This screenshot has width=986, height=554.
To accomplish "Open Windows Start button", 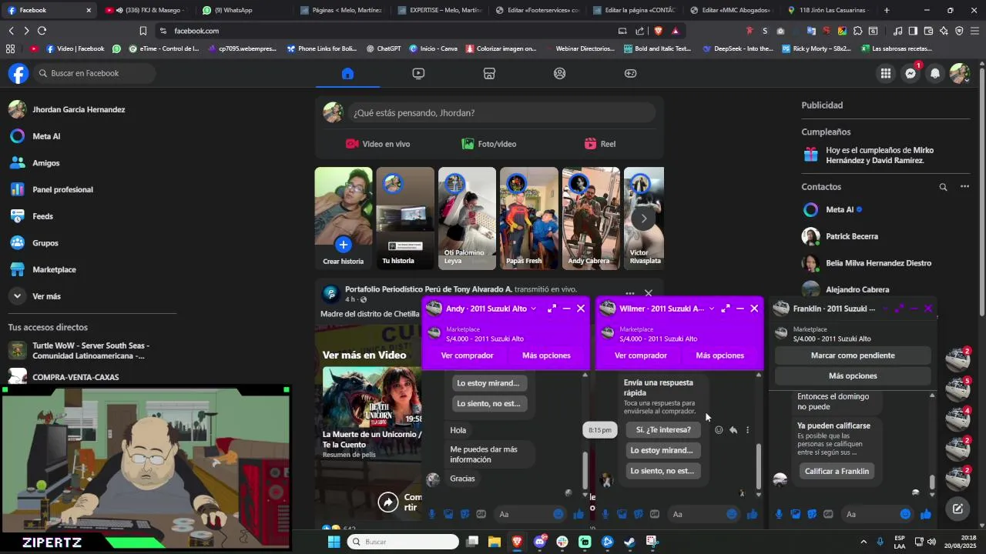I will click(334, 542).
